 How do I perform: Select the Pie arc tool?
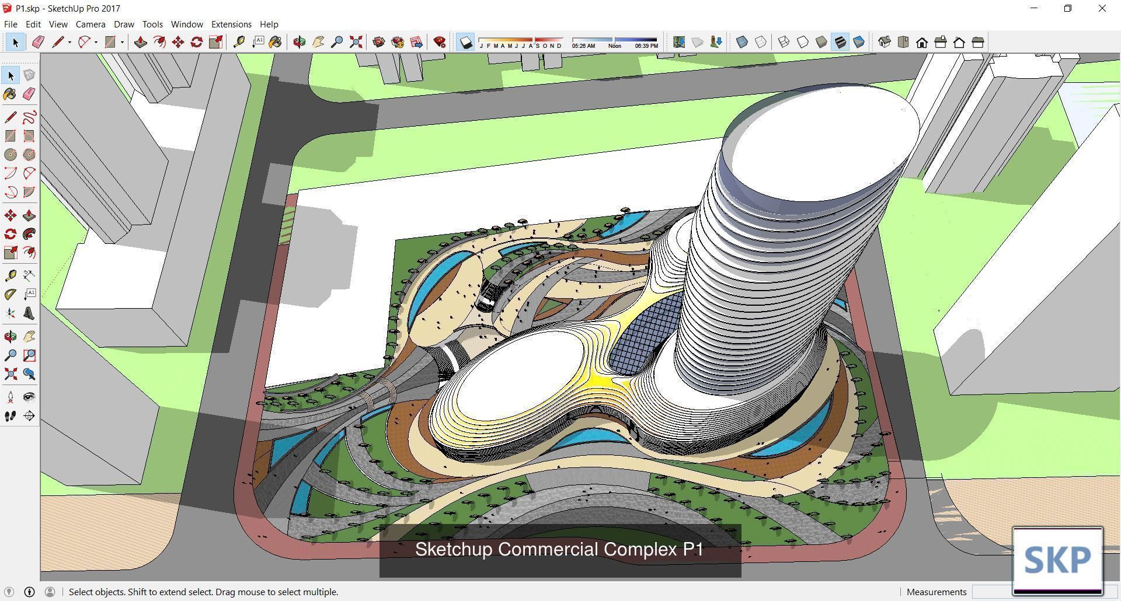click(29, 192)
